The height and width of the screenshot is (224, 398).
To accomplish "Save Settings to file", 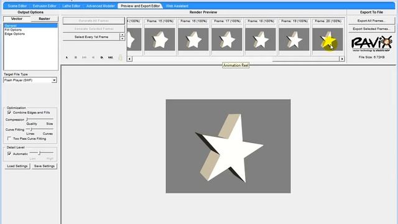I will point(44,166).
